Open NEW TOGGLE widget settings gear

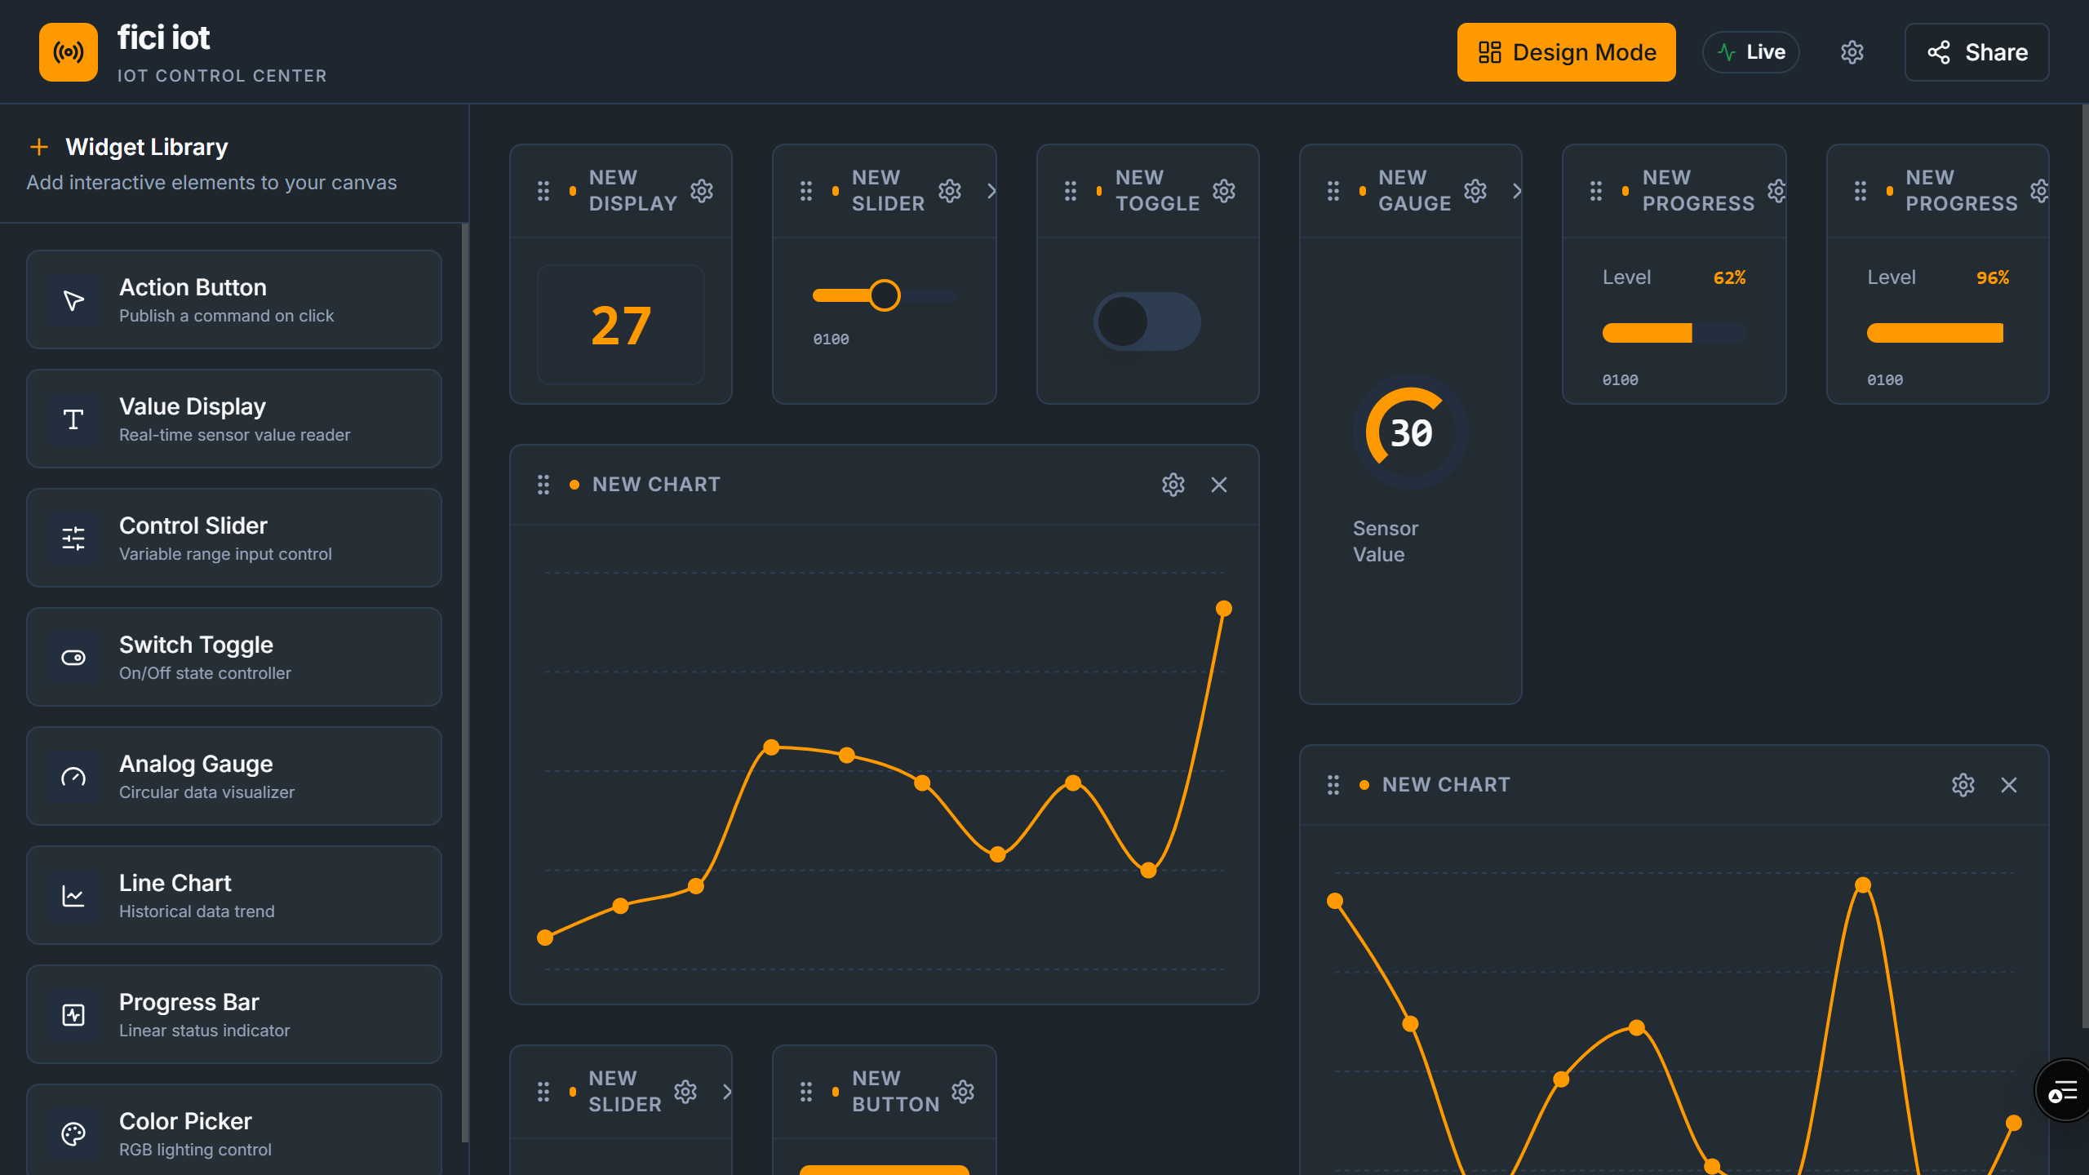click(x=1223, y=191)
